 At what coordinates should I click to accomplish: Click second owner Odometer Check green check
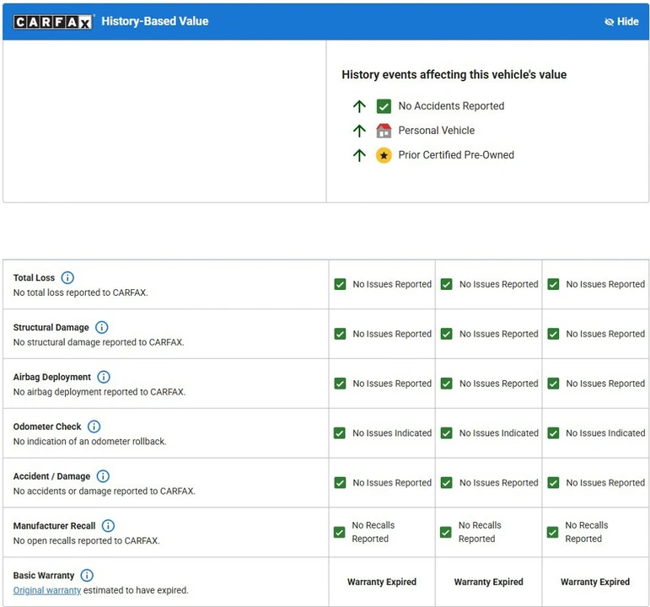[x=447, y=433]
